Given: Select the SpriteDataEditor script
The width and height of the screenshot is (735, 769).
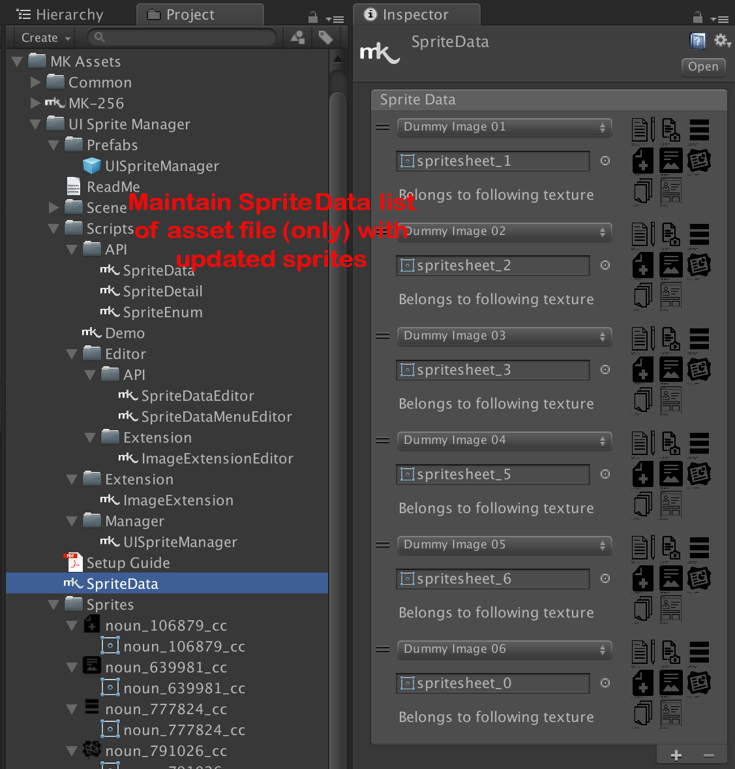Looking at the screenshot, I should coord(187,396).
